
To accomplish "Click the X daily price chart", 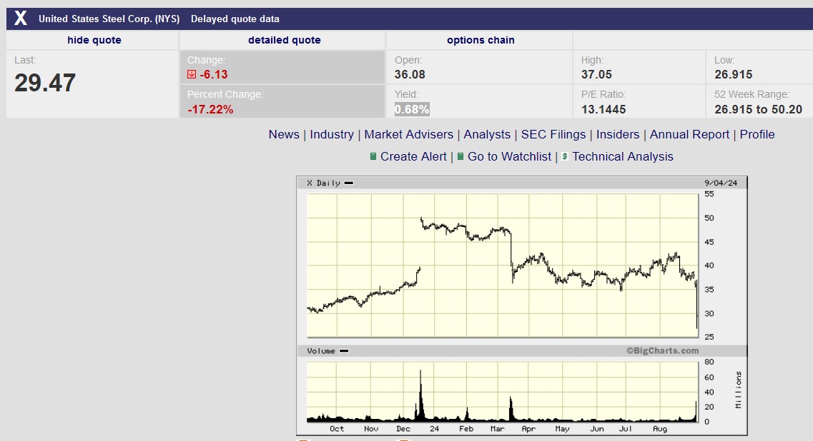I will tap(503, 265).
